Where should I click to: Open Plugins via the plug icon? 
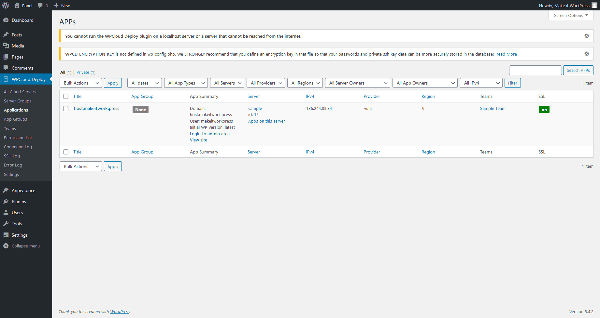click(6, 201)
